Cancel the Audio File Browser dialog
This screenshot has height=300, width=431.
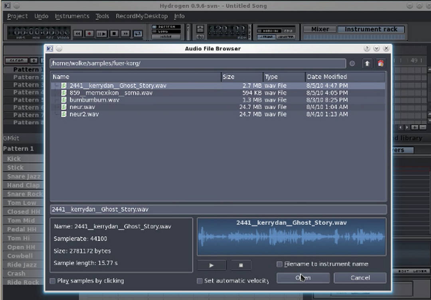(x=360, y=278)
